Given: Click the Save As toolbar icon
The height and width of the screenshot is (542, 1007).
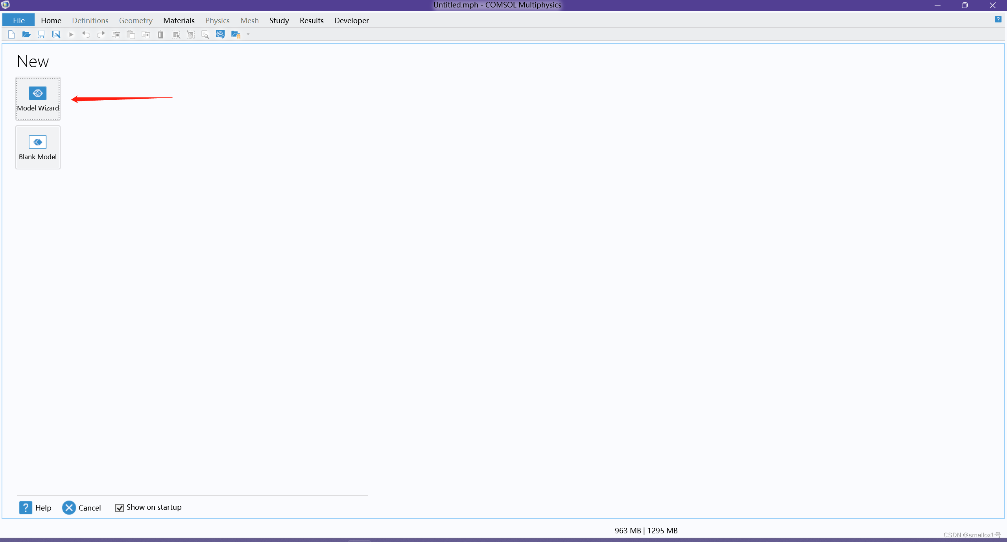Looking at the screenshot, I should pos(56,35).
